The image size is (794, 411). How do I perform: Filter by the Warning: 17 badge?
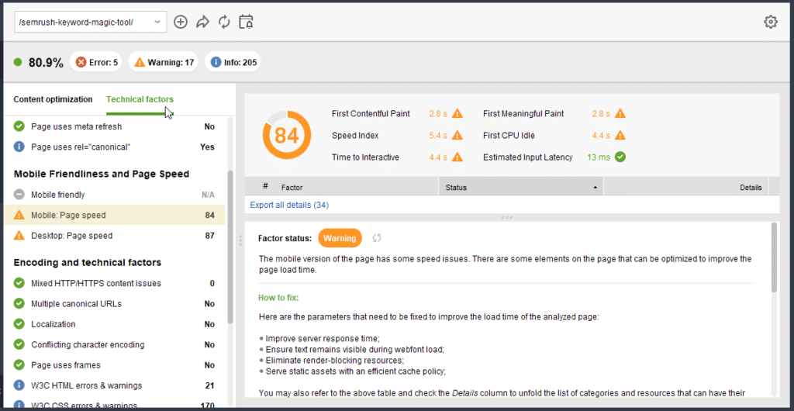pos(163,62)
